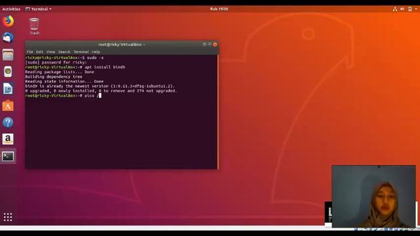The image size is (420, 236).
Task: Minimize the Terminal window
Action: pos(204,45)
